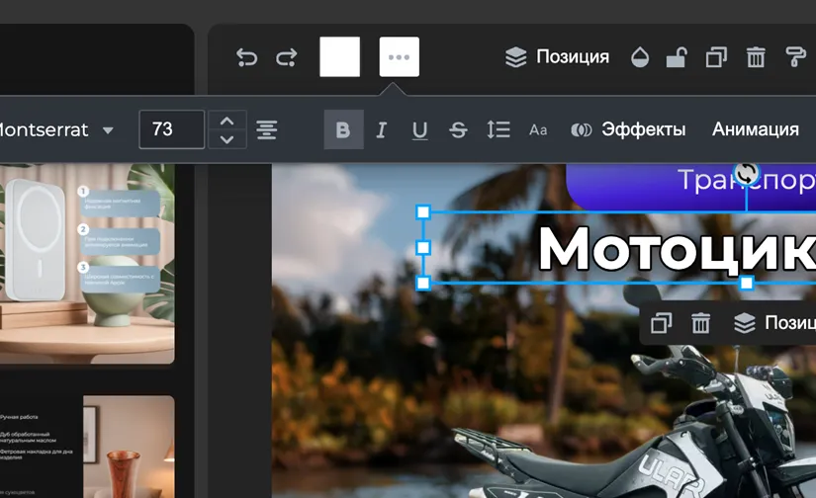Image resolution: width=816 pixels, height=498 pixels.
Task: Toggle the lock icon in top toolbar
Action: [x=677, y=57]
